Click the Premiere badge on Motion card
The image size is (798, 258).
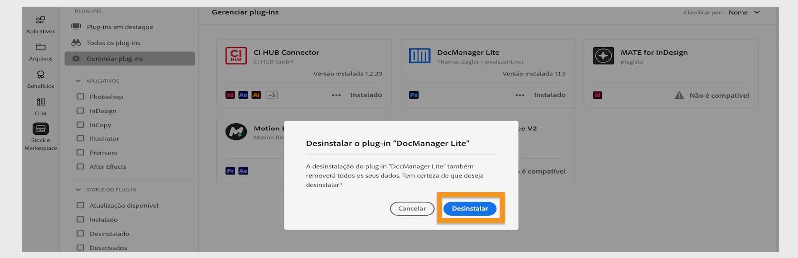click(x=230, y=171)
